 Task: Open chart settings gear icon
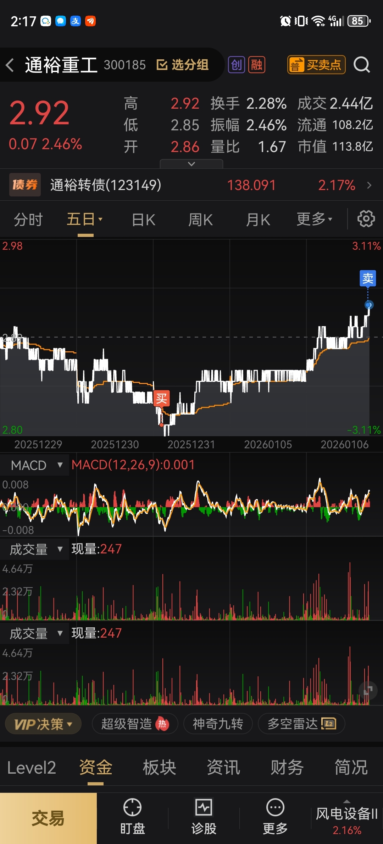click(366, 219)
